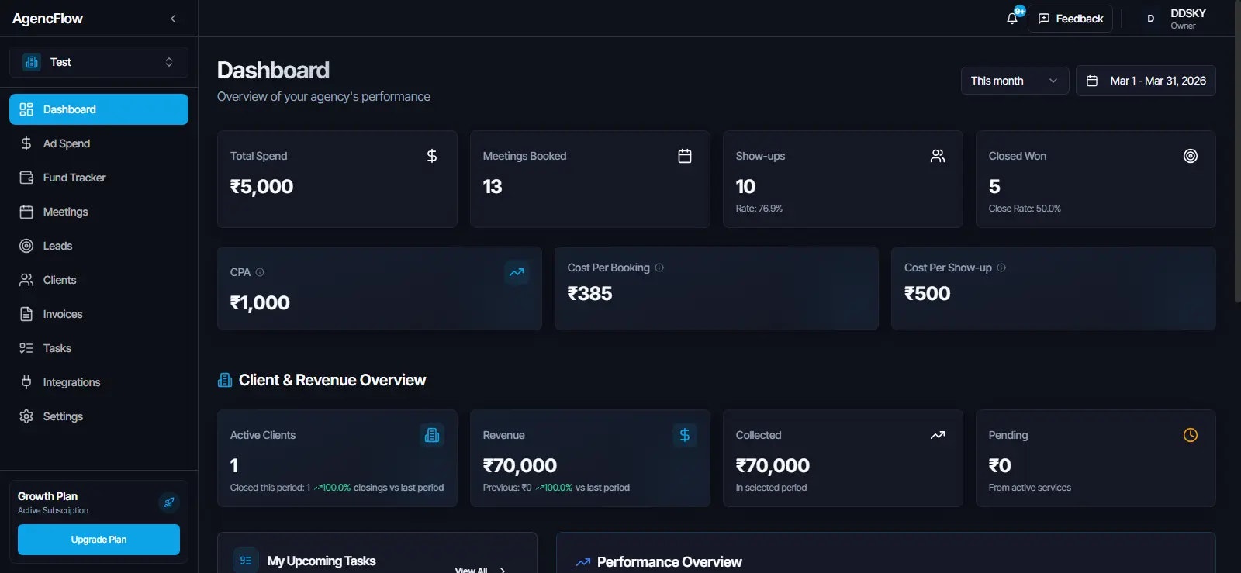Open the notifications bell
This screenshot has width=1241, height=573.
(1012, 19)
